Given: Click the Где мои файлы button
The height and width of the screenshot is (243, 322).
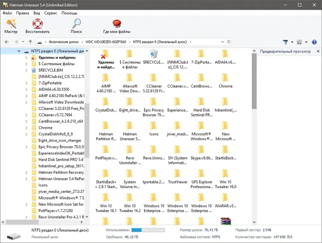Looking at the screenshot, I should click(117, 26).
